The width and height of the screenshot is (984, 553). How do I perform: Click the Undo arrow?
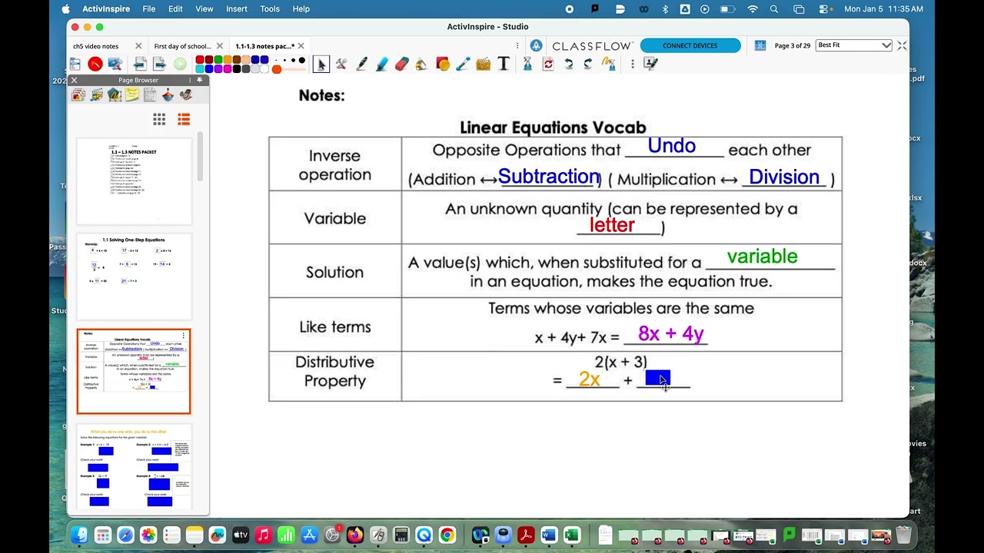(568, 65)
